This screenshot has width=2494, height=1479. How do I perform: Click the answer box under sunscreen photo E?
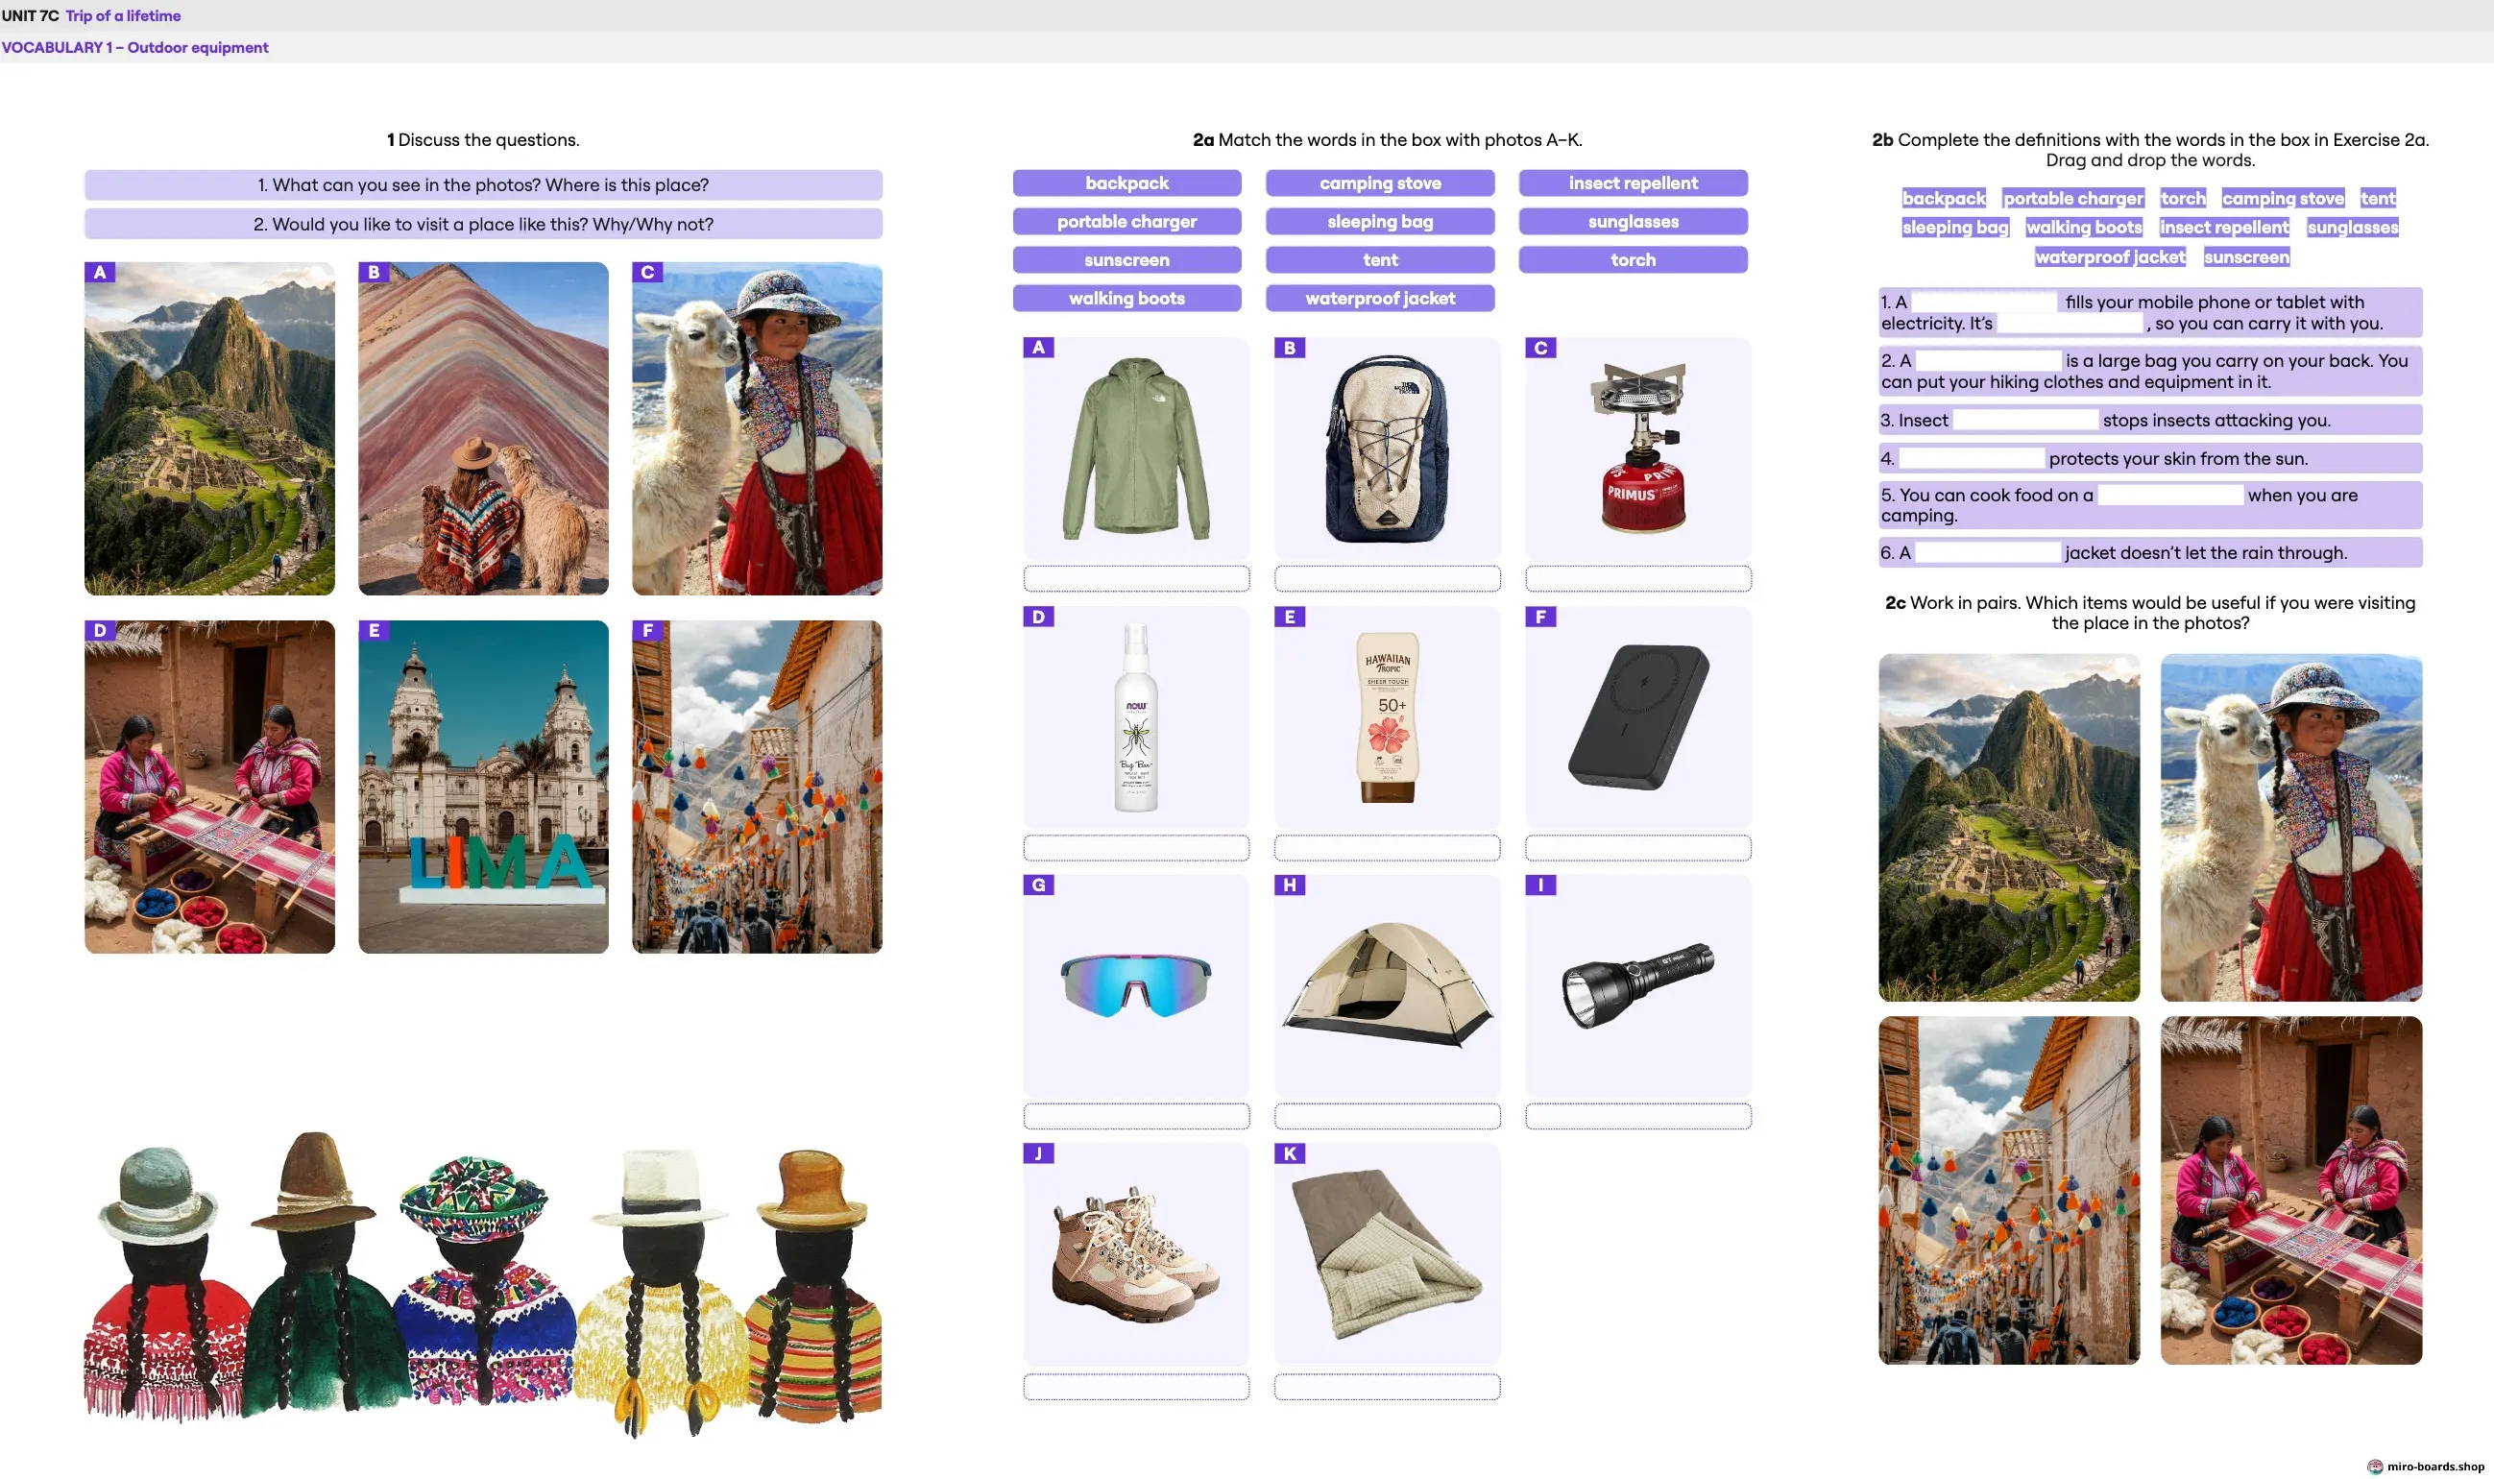pos(1386,848)
